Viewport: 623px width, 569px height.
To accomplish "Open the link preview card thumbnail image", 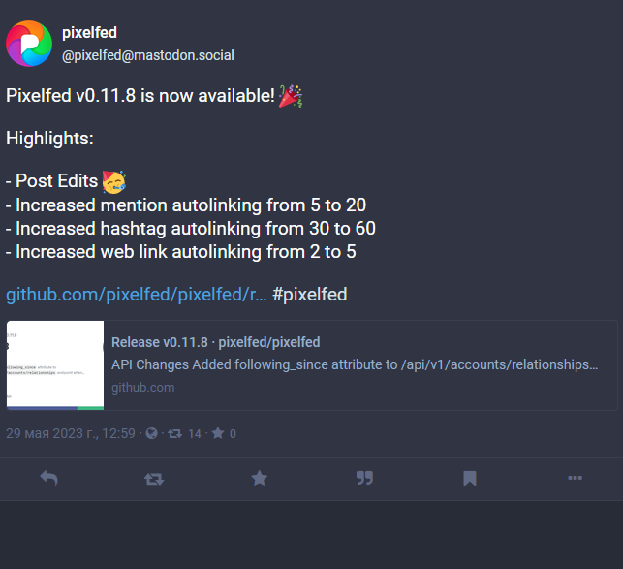I will click(55, 365).
